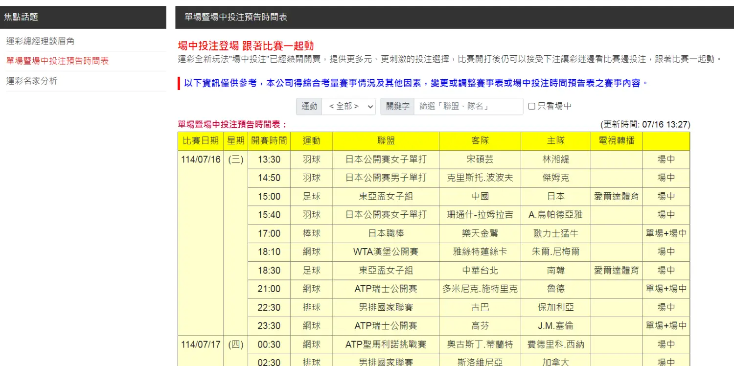Screen dimensions: 734x366
Task: Select away player 宋碩芸
Action: [x=480, y=160]
